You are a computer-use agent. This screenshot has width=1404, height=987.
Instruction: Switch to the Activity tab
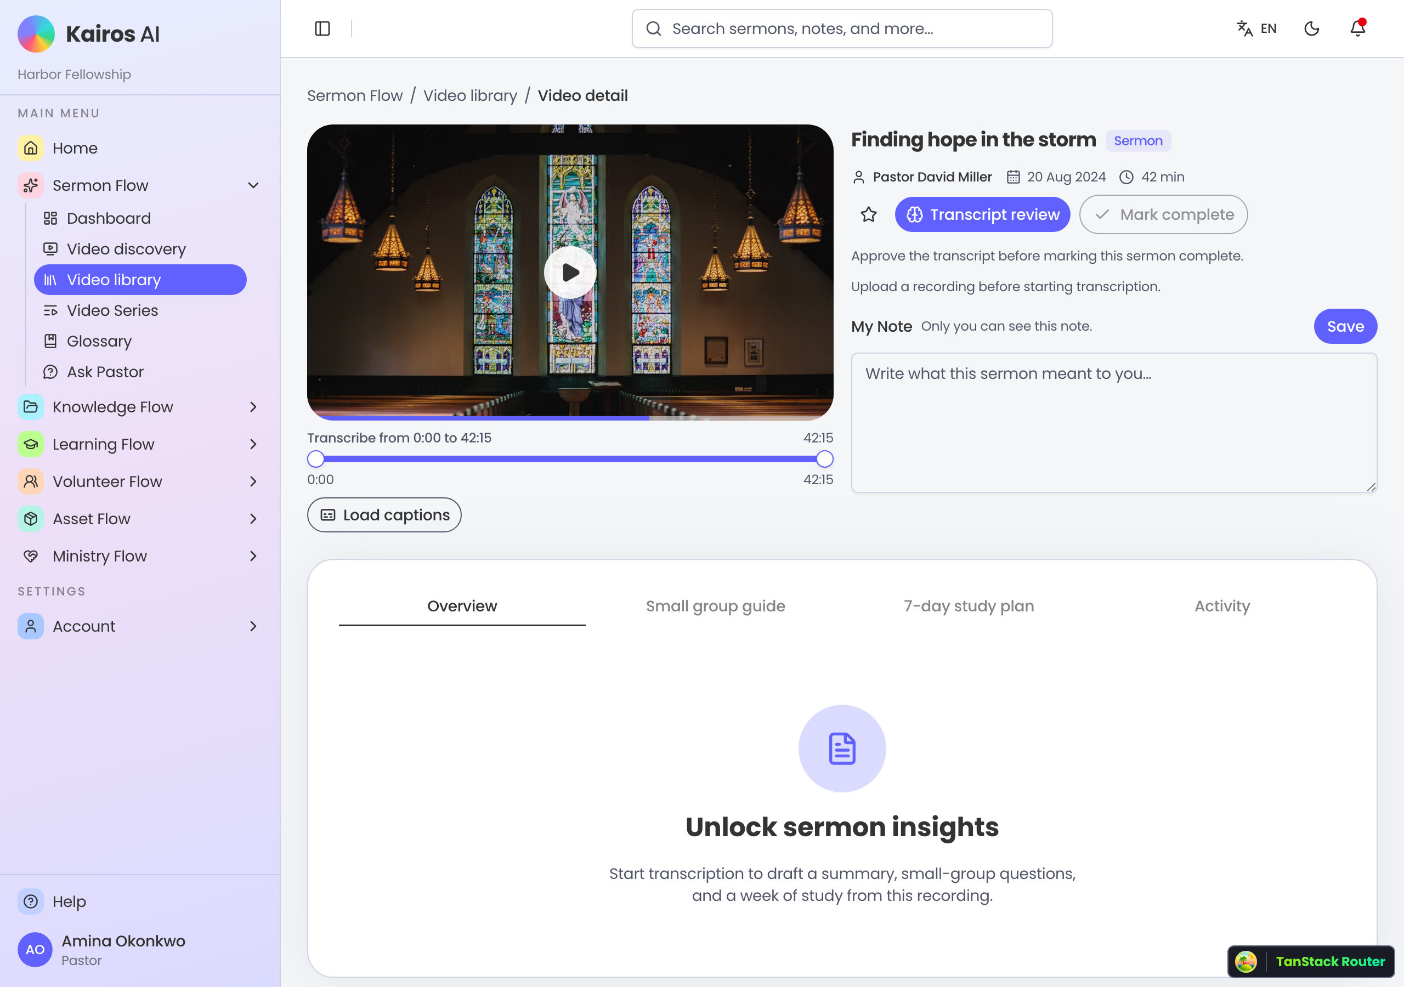1222,606
